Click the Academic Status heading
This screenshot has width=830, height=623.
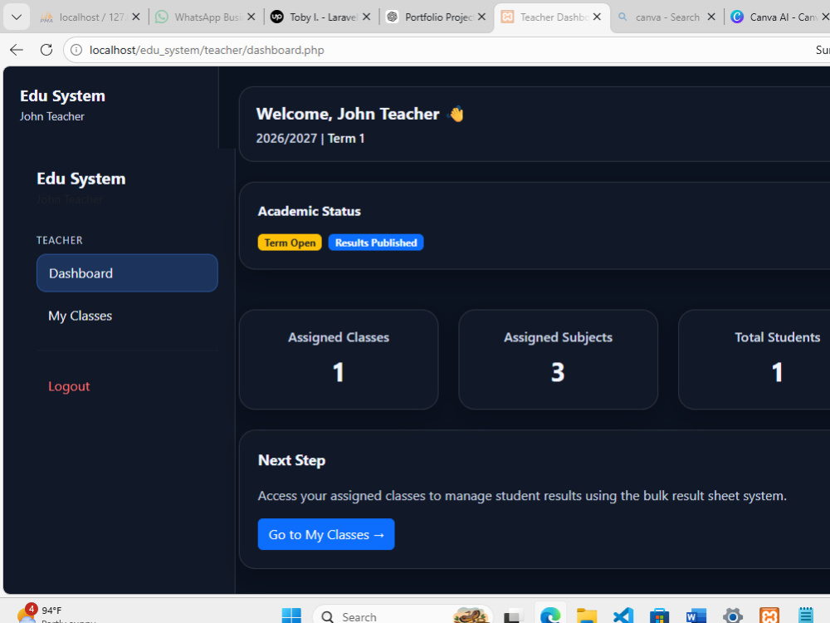click(x=309, y=211)
